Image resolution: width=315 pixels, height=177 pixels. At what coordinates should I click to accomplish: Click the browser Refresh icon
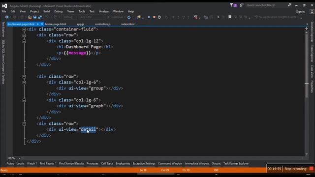[129, 17]
